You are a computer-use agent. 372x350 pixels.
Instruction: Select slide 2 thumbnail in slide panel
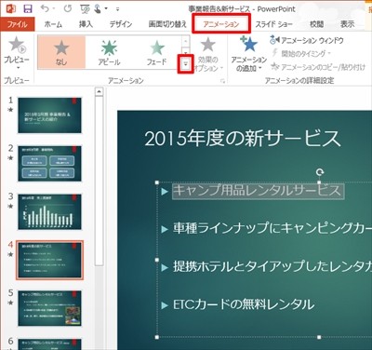pos(49,164)
